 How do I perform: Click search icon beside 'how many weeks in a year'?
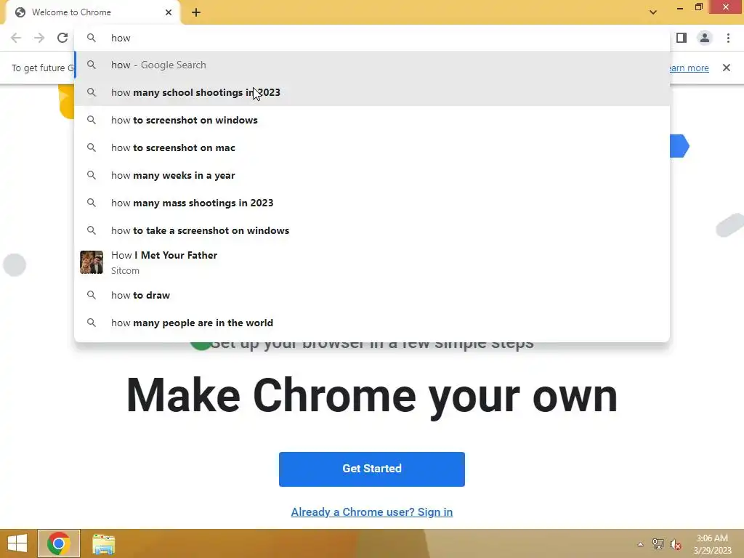[92, 175]
